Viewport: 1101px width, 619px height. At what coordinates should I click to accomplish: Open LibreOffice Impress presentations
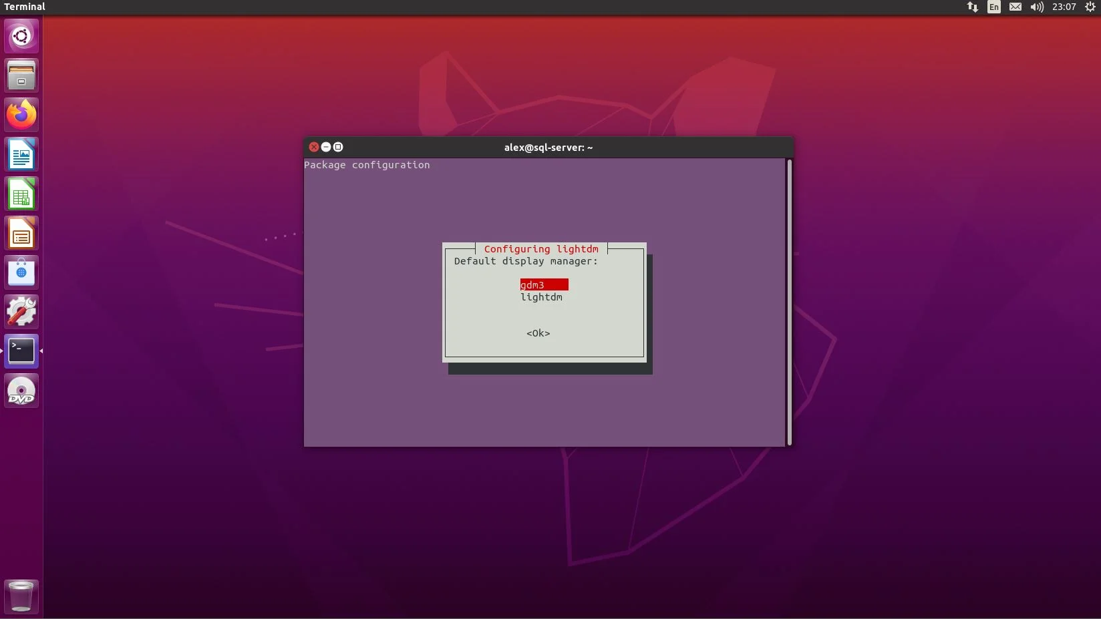[x=21, y=233]
